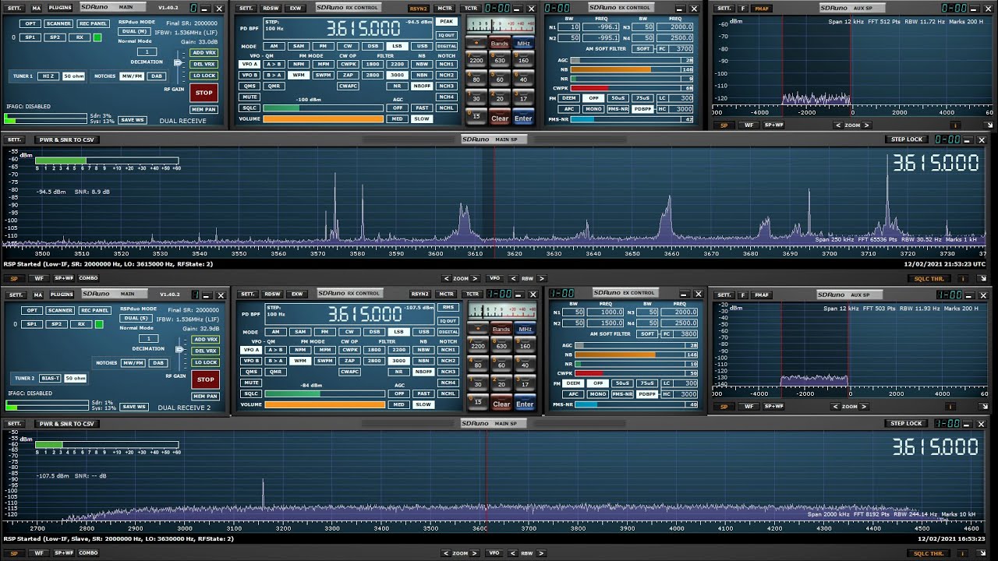Click zoom-in arrow in 2000 kHz span MAIN SP
The width and height of the screenshot is (998, 561).
[475, 553]
